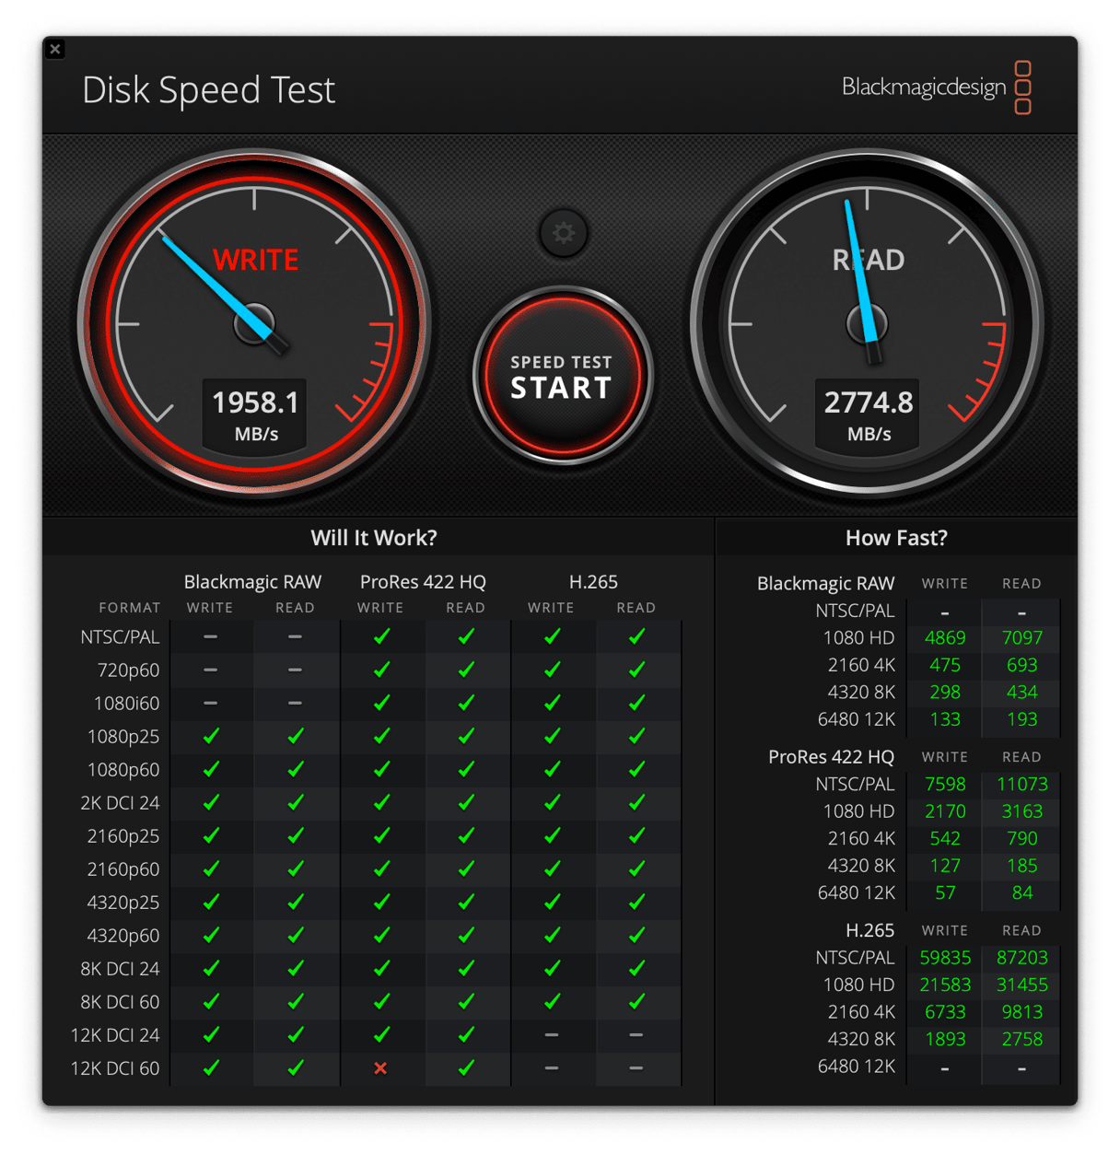Click the 11073 ProRes NTSC/PAL read value
This screenshot has height=1154, width=1120.
tap(1021, 784)
